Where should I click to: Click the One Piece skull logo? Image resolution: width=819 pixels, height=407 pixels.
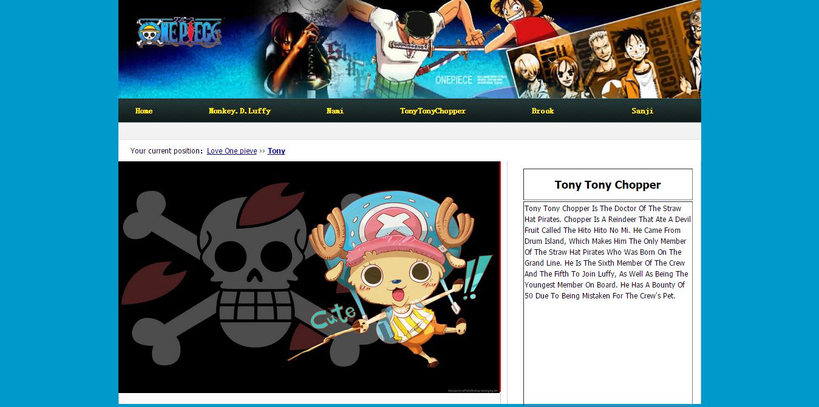179,33
